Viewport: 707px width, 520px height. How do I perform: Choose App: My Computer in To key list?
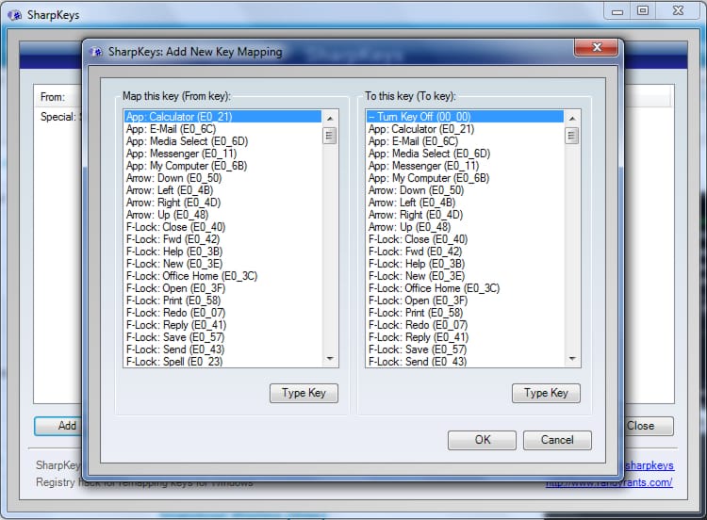coord(428,178)
